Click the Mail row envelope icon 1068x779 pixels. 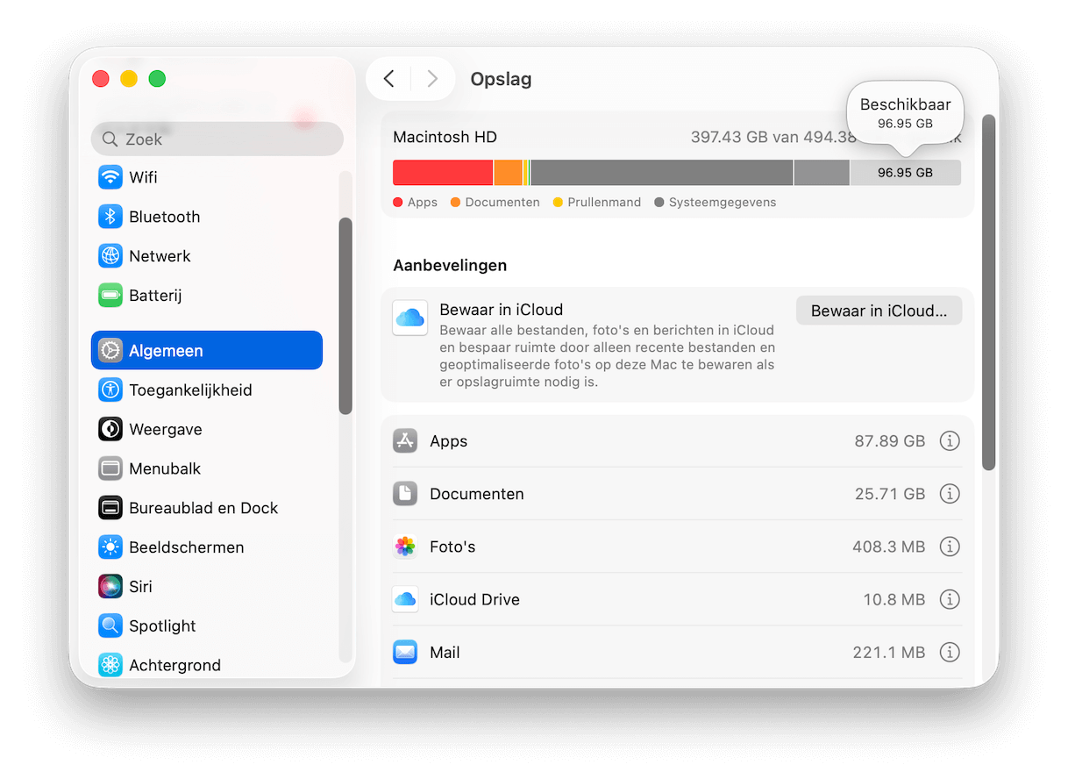[405, 652]
